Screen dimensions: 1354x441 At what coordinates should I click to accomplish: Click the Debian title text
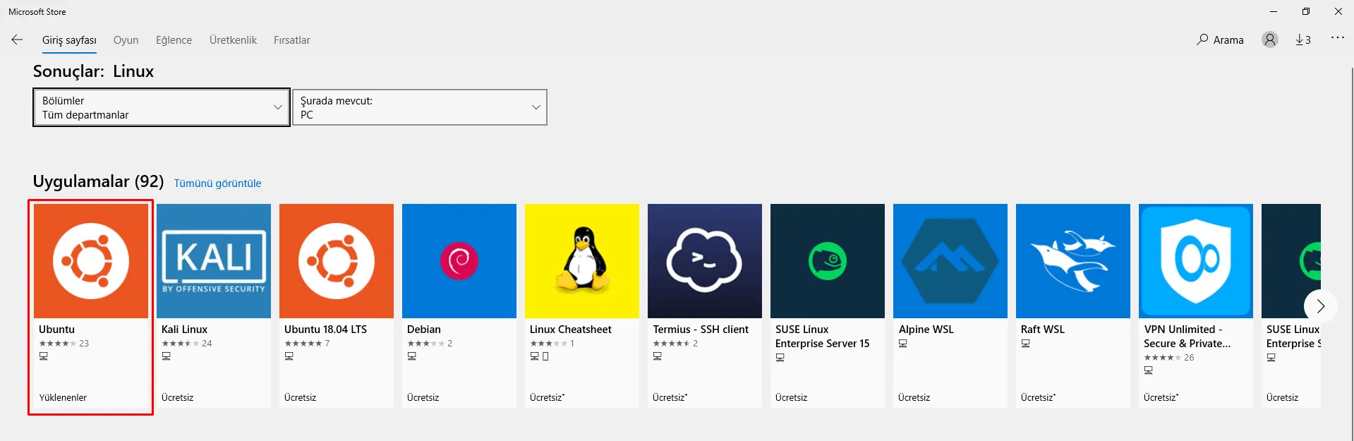424,330
